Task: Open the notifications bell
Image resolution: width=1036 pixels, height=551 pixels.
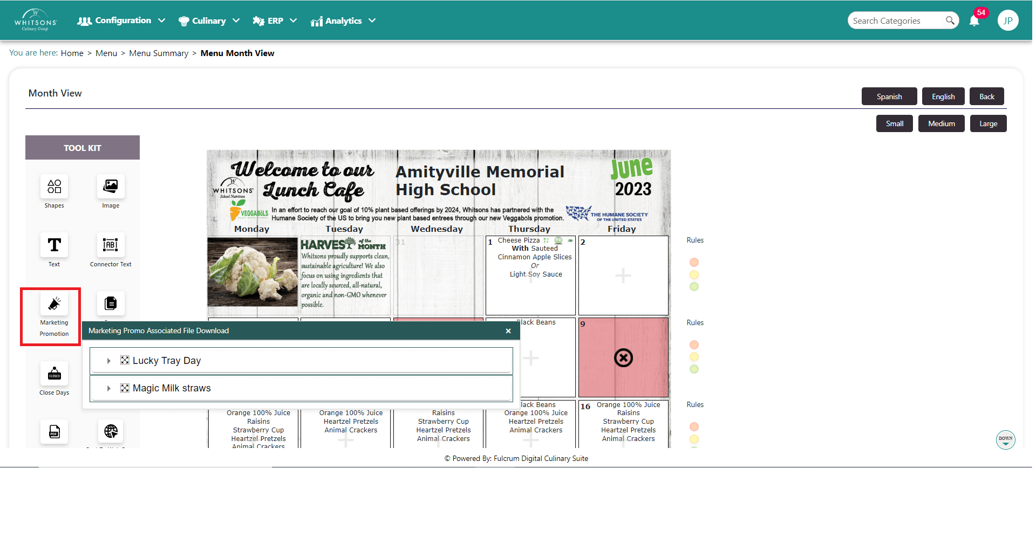Action: [974, 21]
